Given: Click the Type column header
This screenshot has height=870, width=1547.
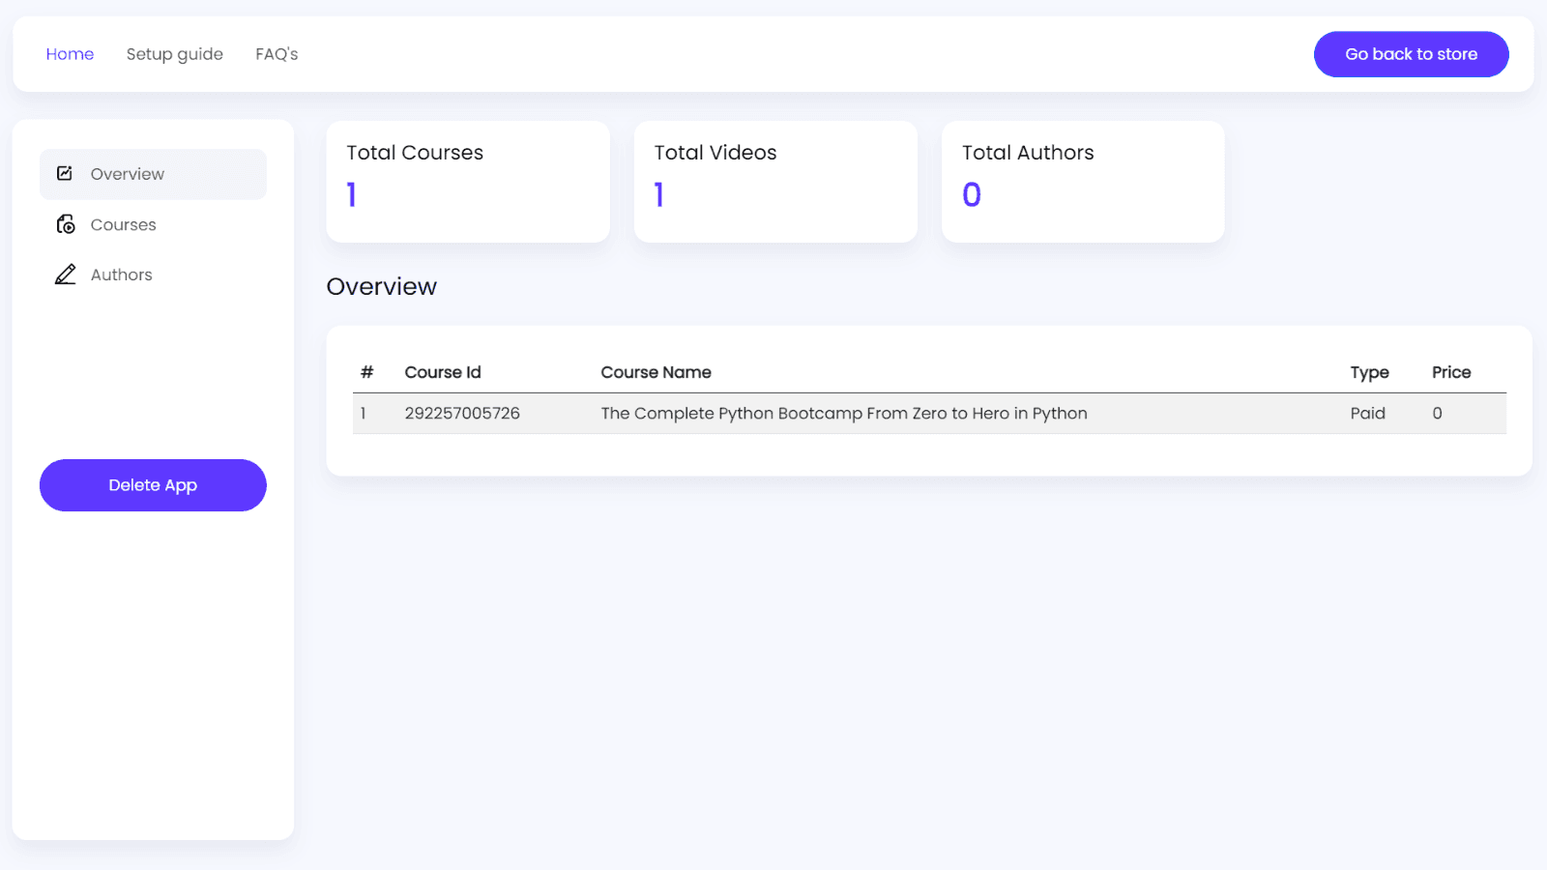Looking at the screenshot, I should 1369,372.
